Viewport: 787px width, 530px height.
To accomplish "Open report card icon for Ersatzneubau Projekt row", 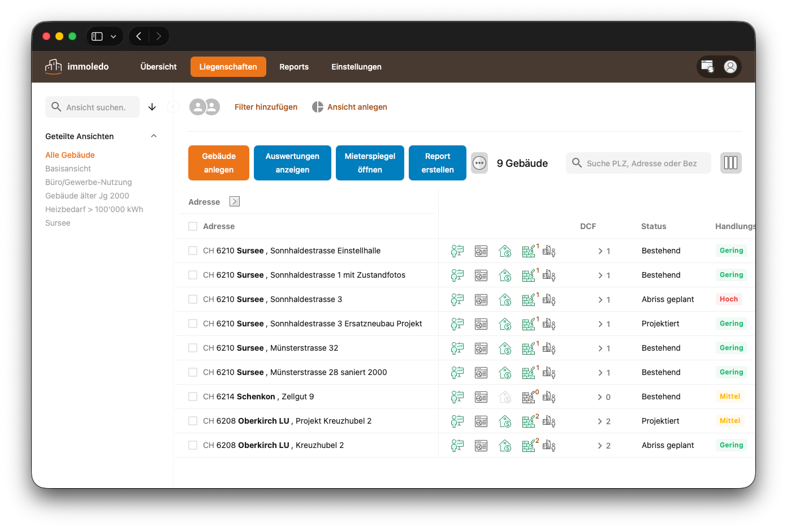I will [x=481, y=324].
